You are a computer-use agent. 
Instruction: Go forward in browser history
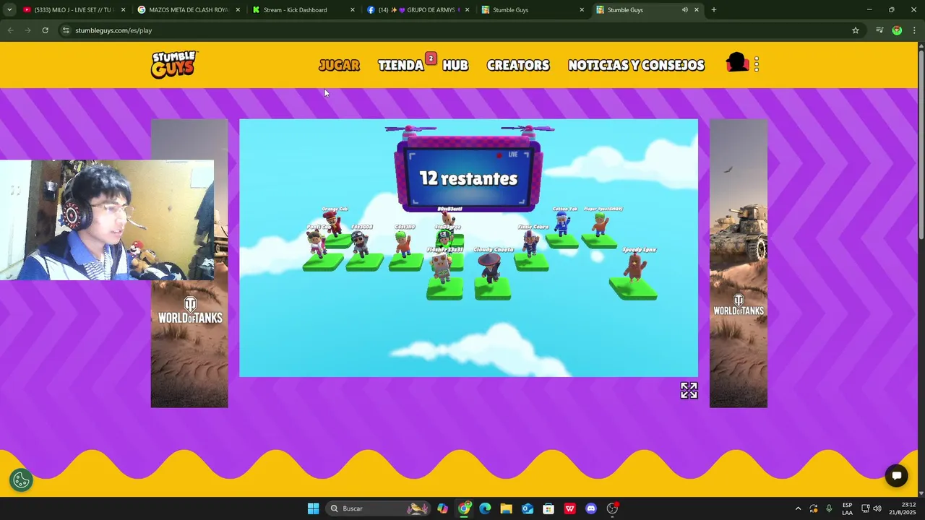coord(27,30)
